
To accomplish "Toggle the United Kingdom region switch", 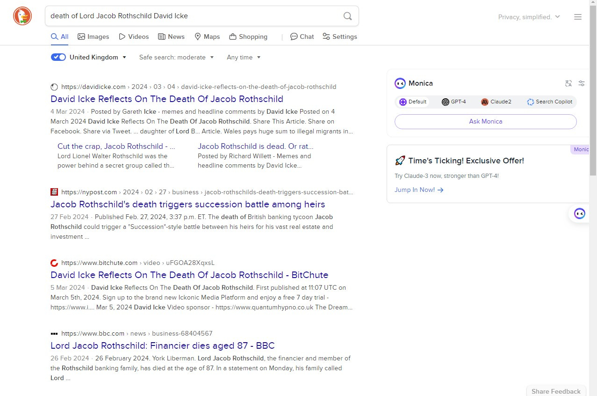I will (58, 57).
